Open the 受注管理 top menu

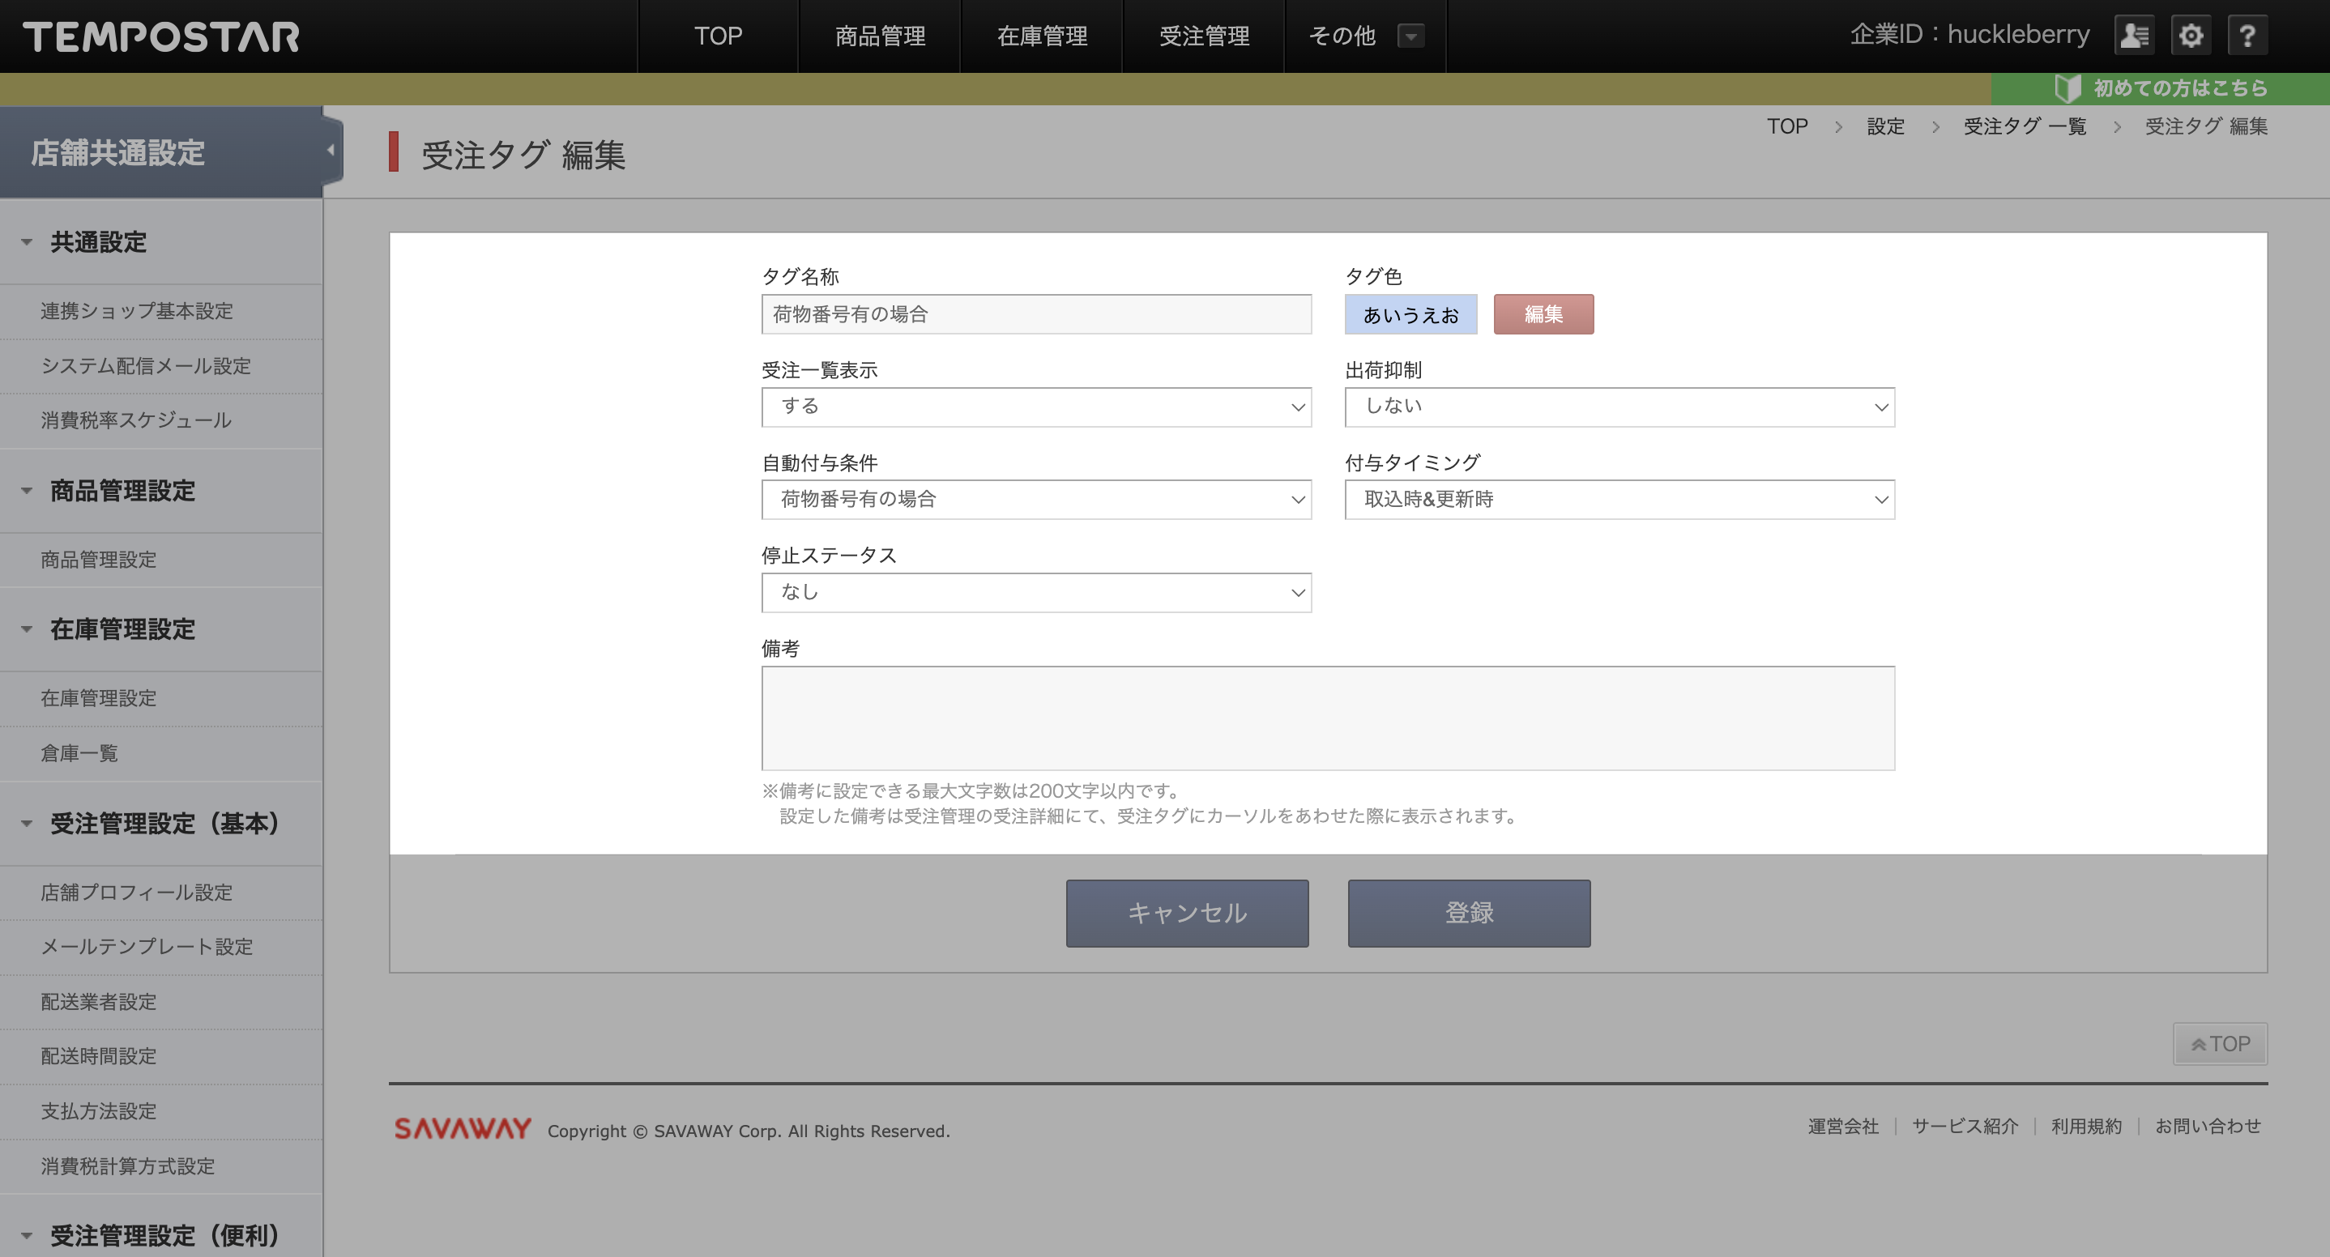point(1203,36)
